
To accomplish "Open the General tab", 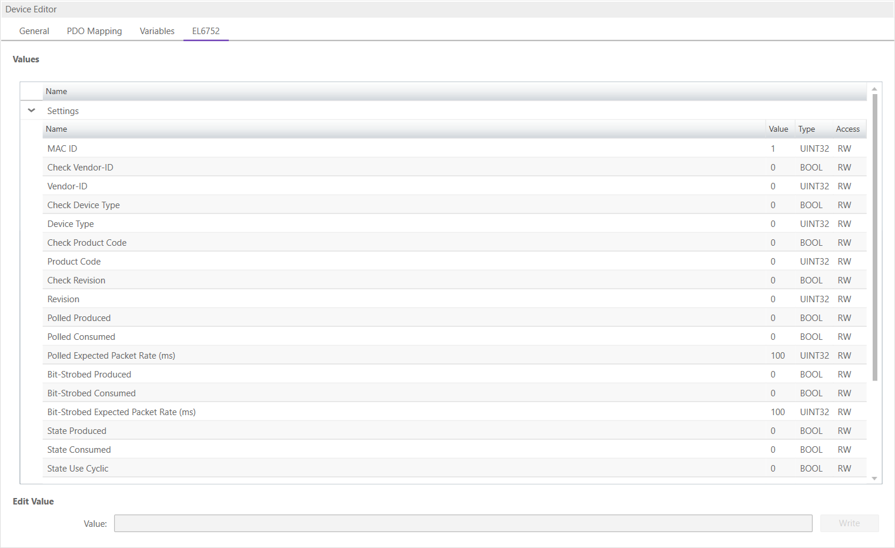I will (x=34, y=31).
